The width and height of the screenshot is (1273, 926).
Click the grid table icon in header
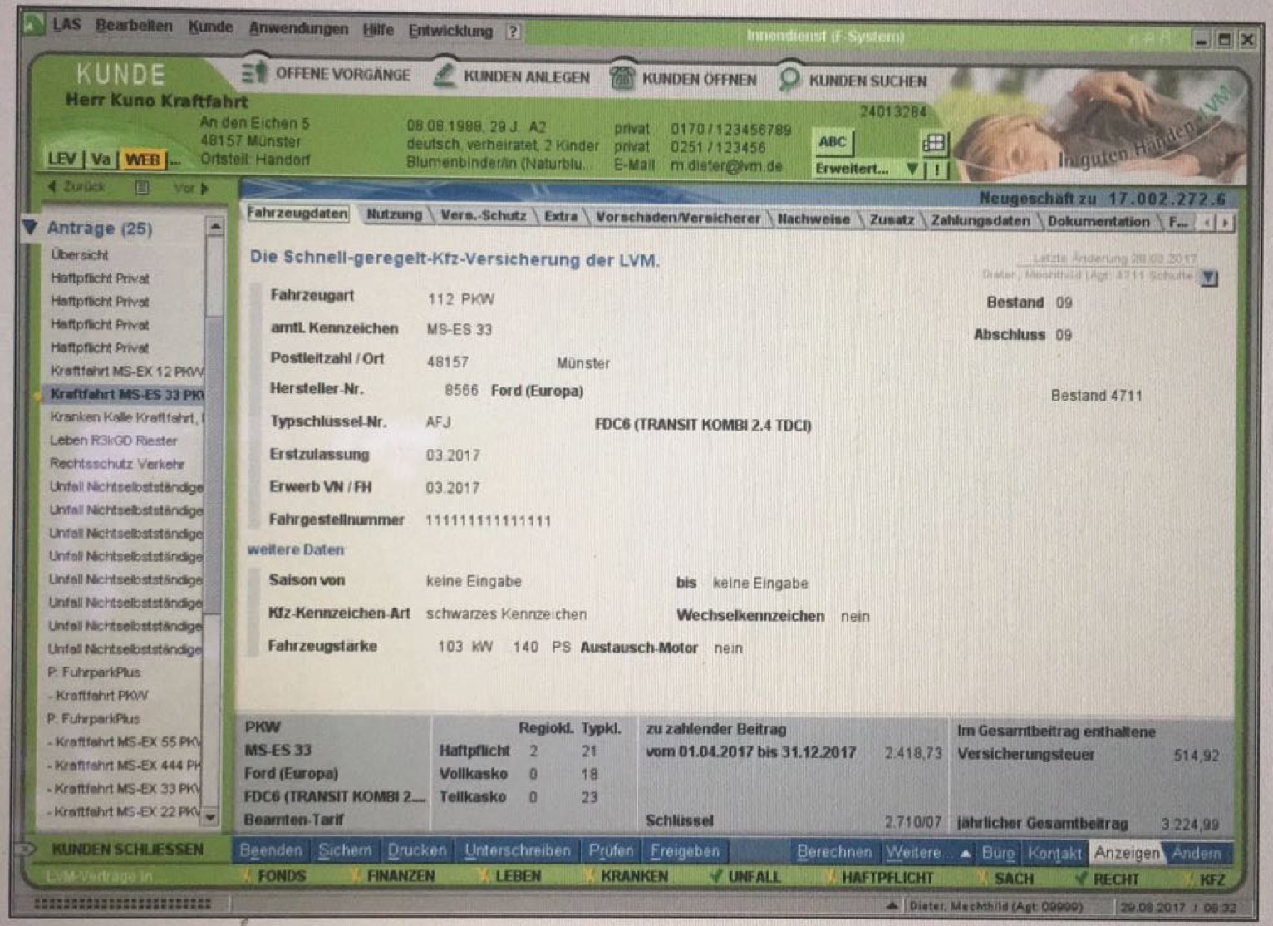[x=934, y=143]
